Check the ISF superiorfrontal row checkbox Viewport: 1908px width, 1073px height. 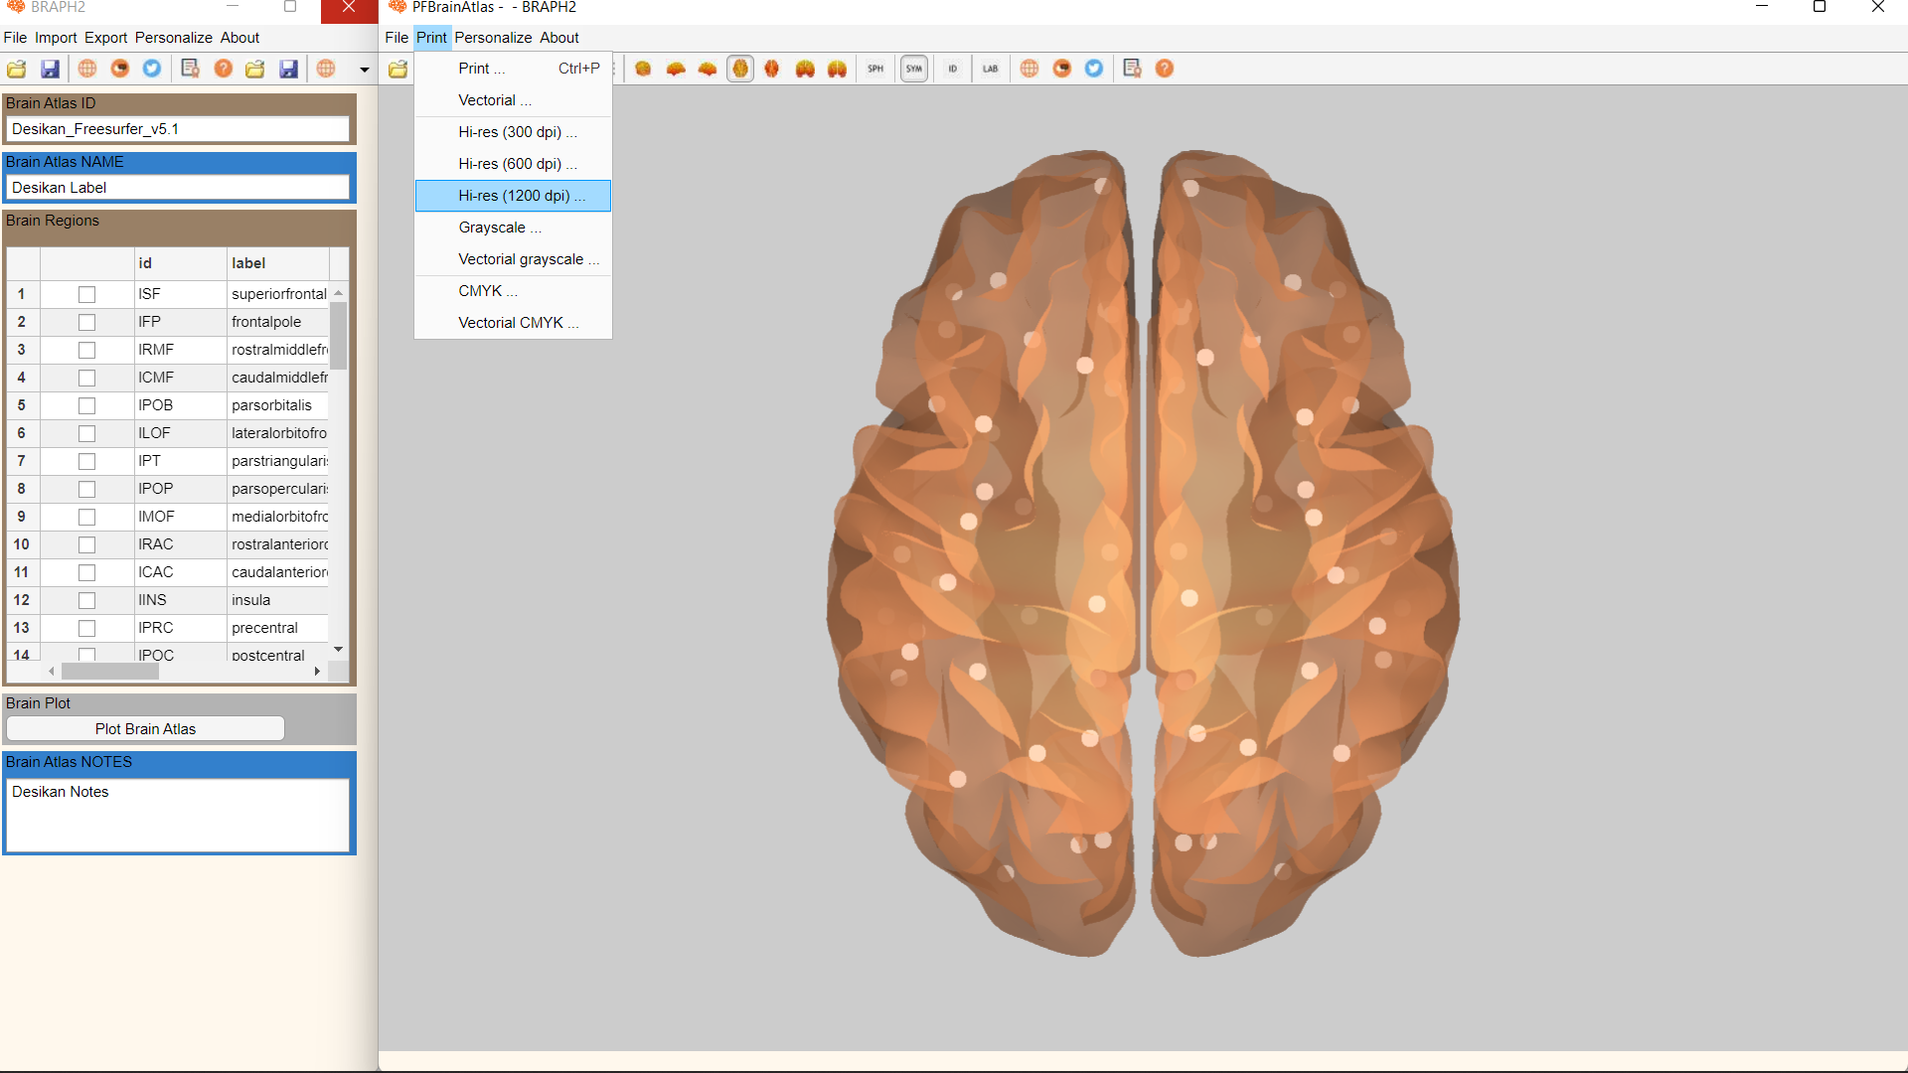click(x=86, y=294)
